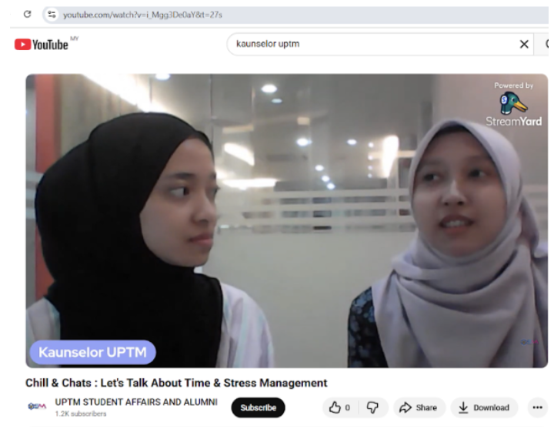Open site information icon in address bar

(x=52, y=15)
